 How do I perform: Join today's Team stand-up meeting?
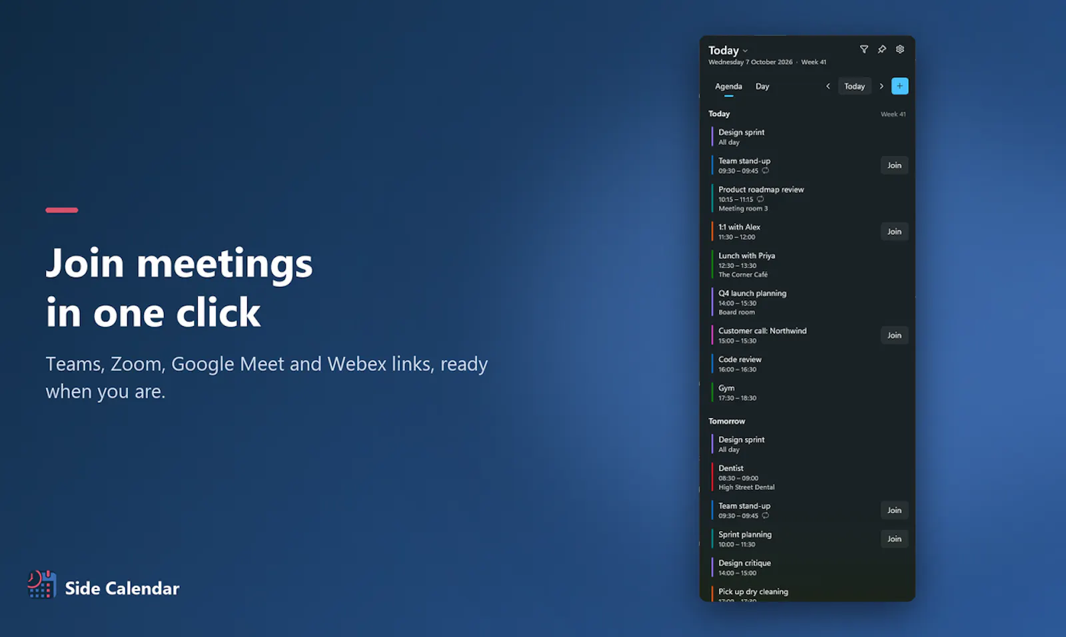(x=894, y=165)
